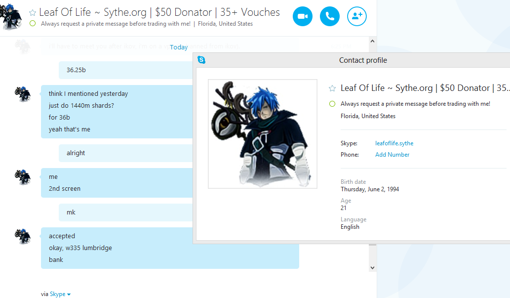510x298 pixels.
Task: Click 'Florida, United States' in Contact profile
Action: (368, 116)
